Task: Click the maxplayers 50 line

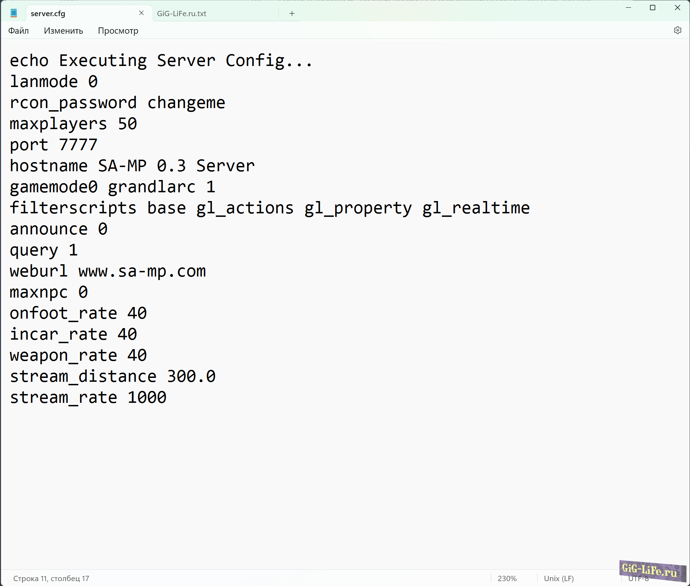Action: click(73, 124)
